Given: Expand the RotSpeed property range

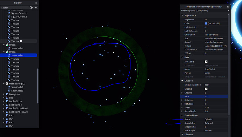Looking at the screenshot, I should (182, 104).
